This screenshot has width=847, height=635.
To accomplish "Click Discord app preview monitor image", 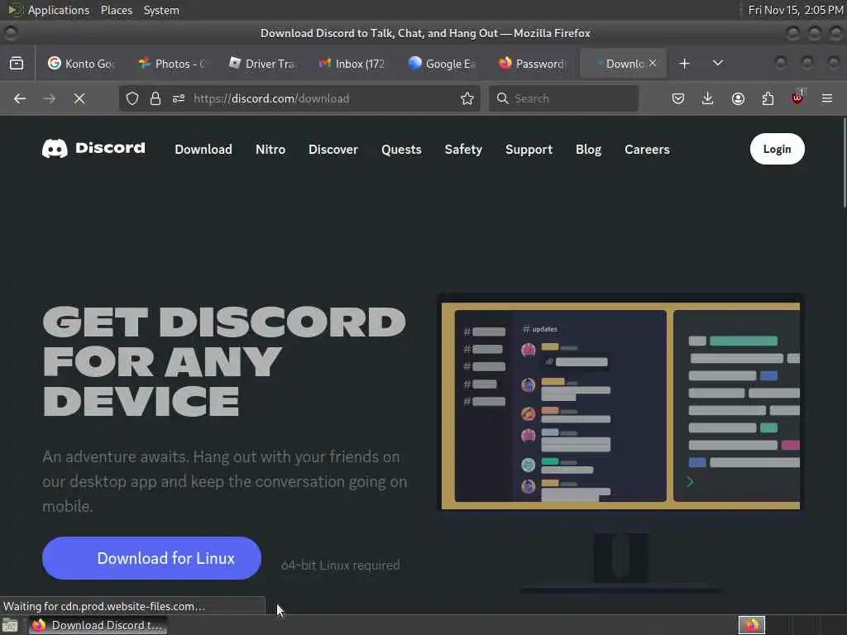I will coord(620,443).
